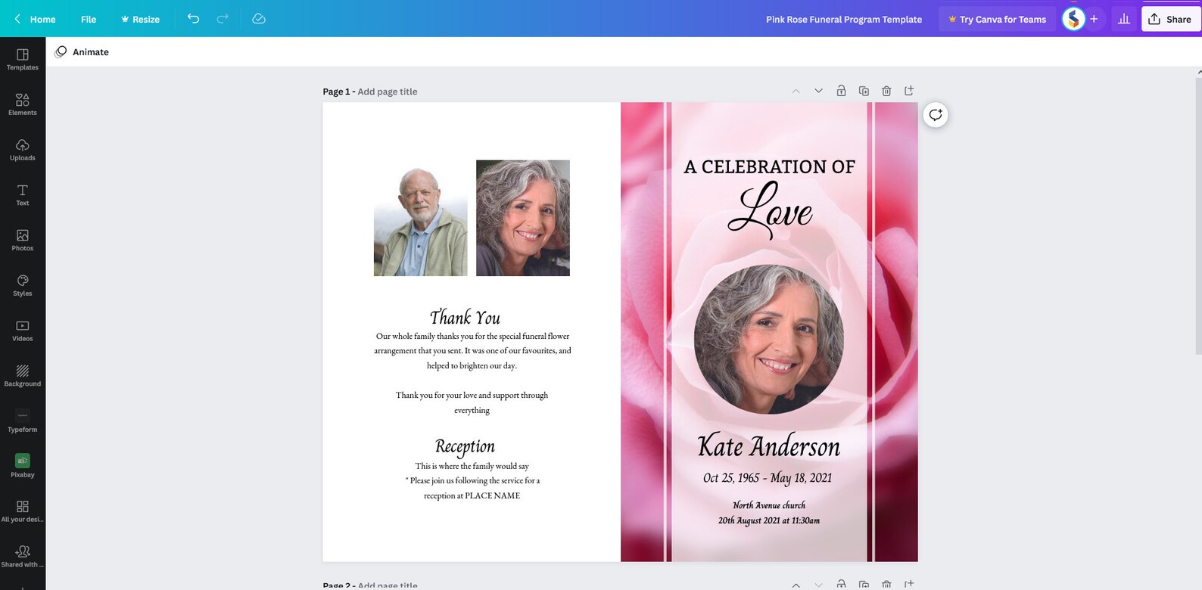Lock Page 1 with padlock icon
This screenshot has height=590, width=1202.
(x=841, y=91)
